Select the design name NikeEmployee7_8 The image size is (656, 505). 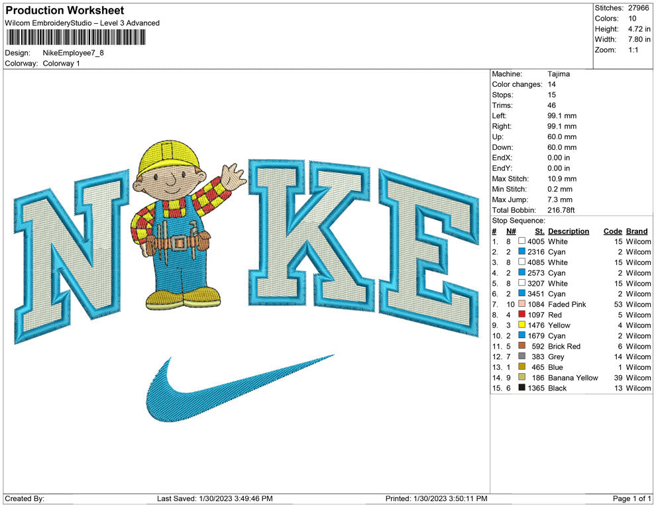[x=73, y=53]
